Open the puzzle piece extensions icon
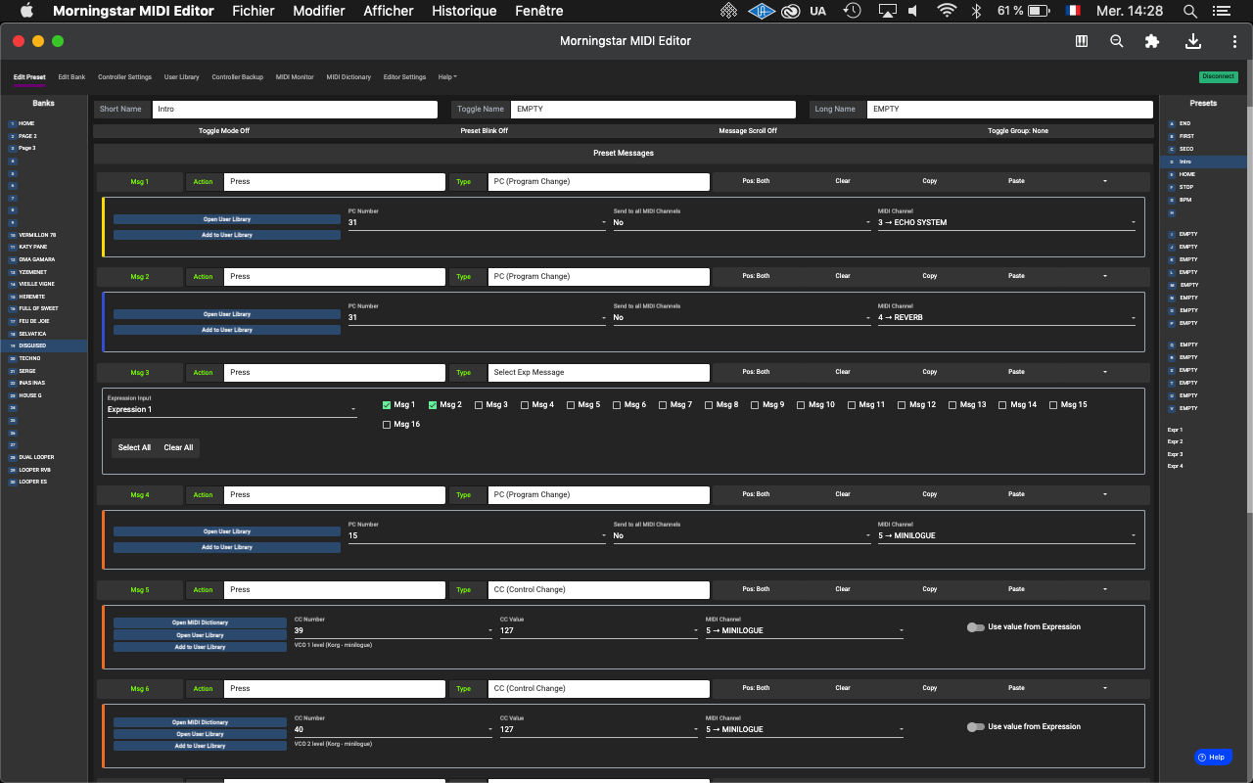 click(x=1152, y=41)
